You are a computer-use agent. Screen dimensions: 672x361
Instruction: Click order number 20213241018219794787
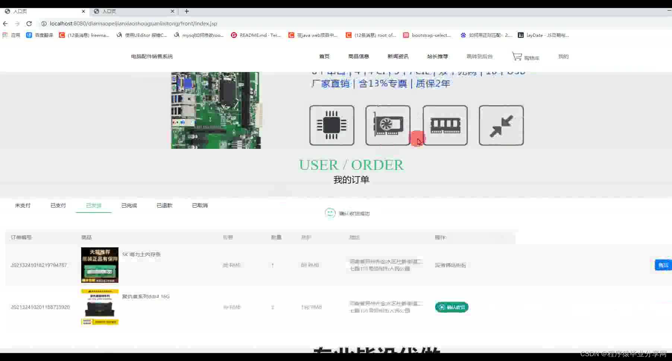(39, 265)
